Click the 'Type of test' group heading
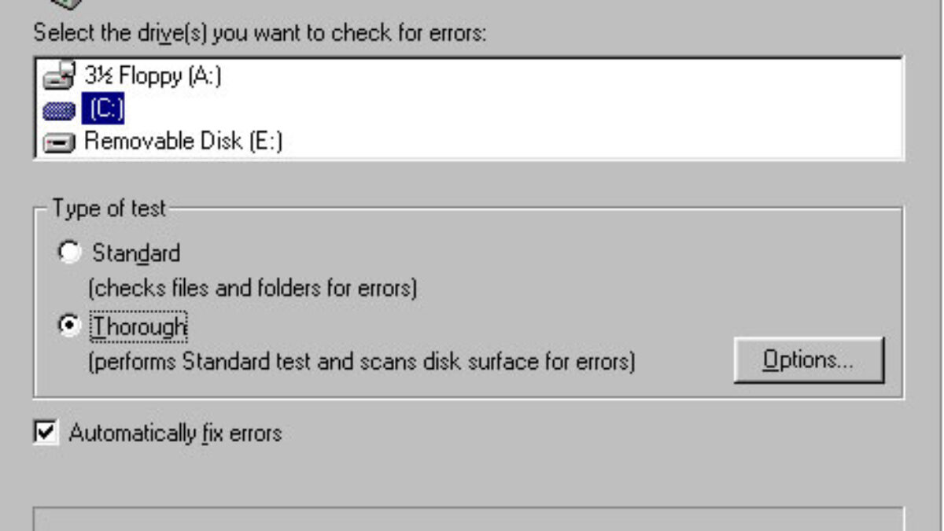 pyautogui.click(x=109, y=208)
